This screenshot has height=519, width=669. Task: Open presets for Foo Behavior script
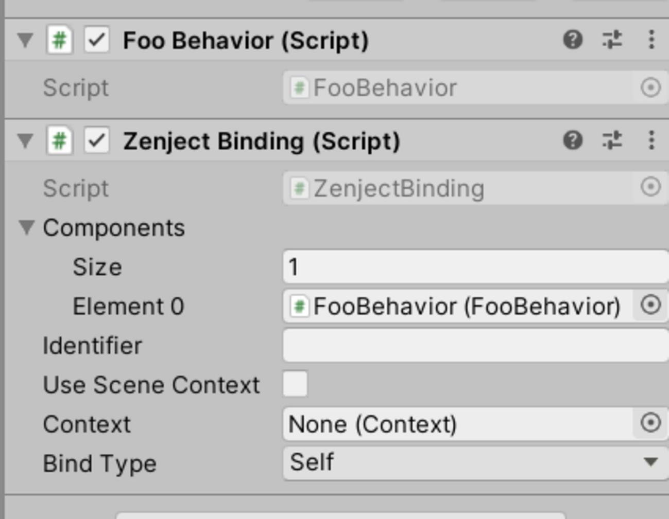[612, 40]
